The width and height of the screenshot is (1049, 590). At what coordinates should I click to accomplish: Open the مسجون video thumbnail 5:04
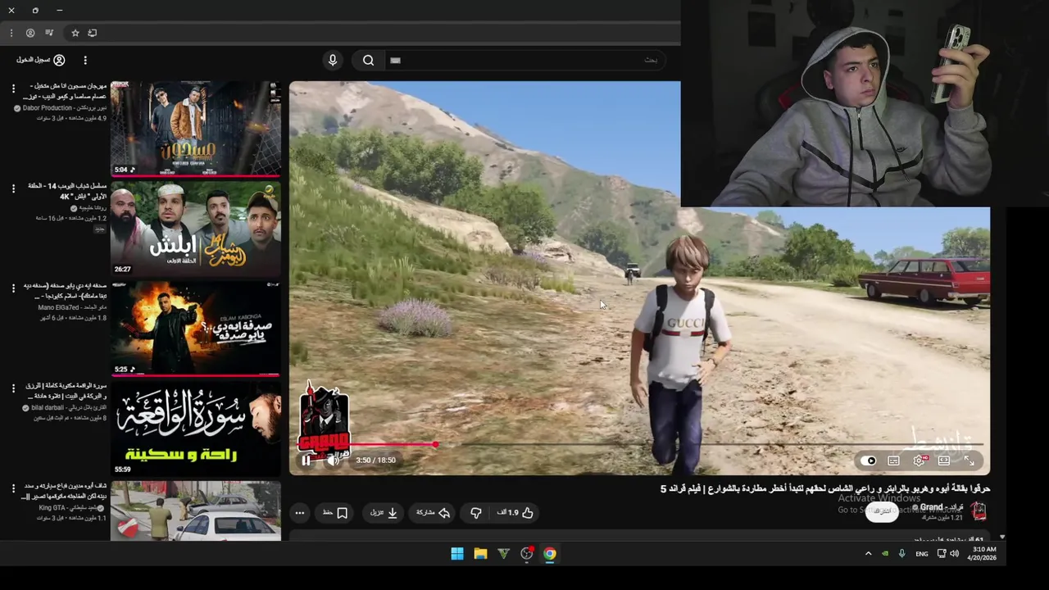click(x=196, y=128)
